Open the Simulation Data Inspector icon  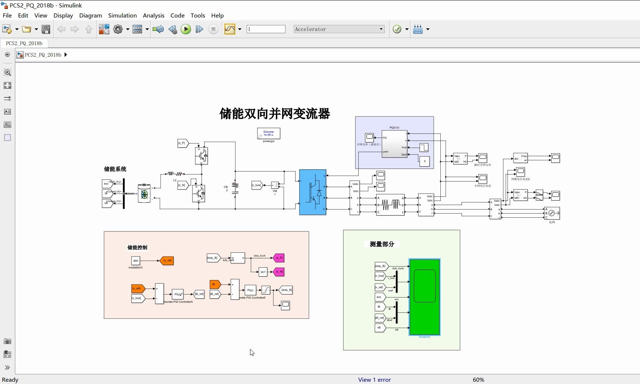[x=230, y=29]
